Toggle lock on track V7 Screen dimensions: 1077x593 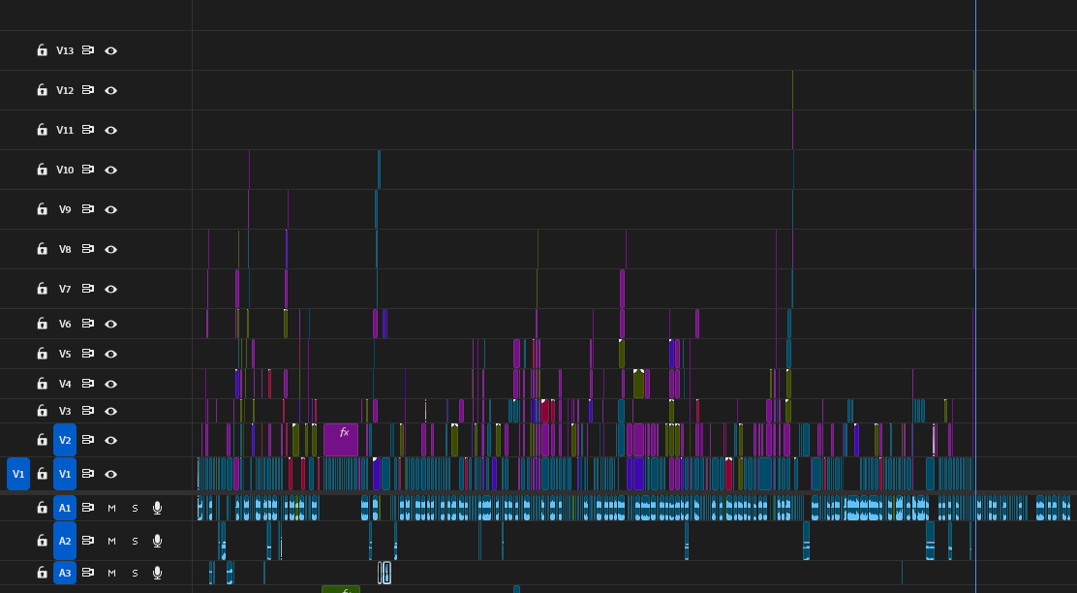click(x=42, y=289)
